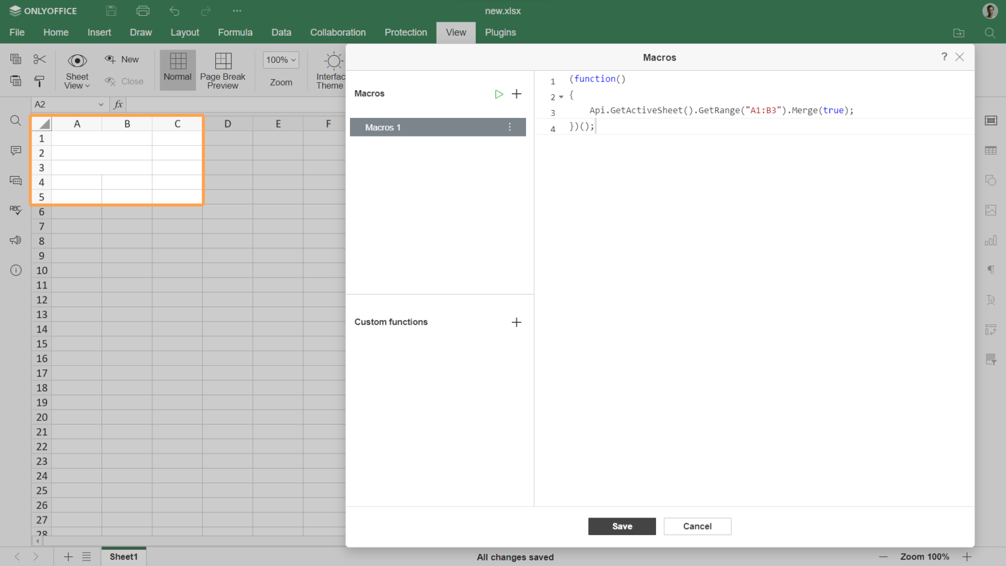Select the Sheet1 tab
Viewport: 1006px width, 566px height.
tap(124, 557)
